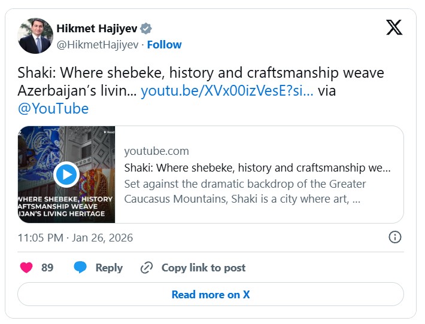Open the @HikmetHajiyev handle
Screen dimensions: 425x324
tap(98, 45)
